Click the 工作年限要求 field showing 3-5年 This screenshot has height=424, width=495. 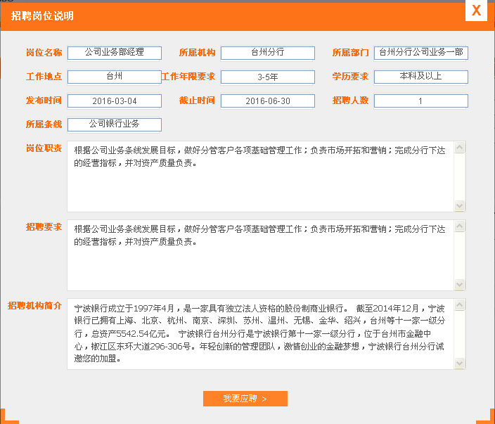(x=268, y=77)
